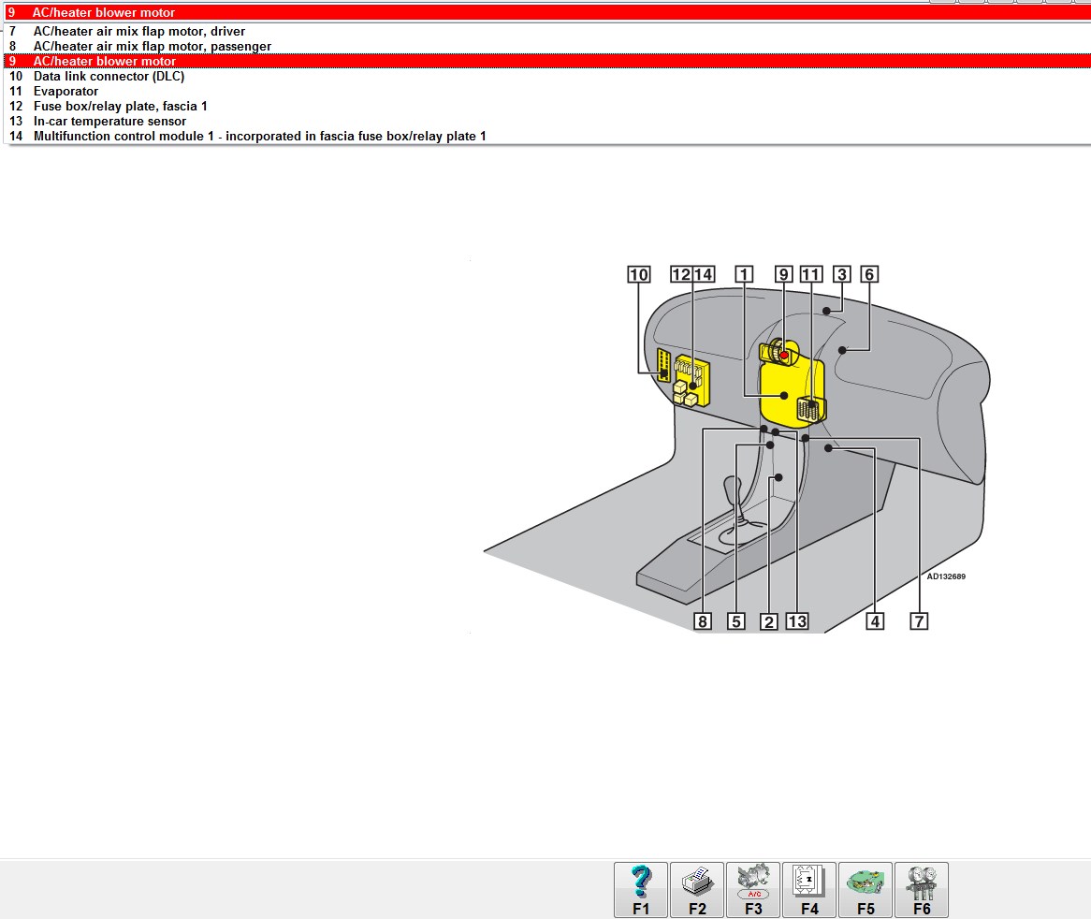Select '12 Fuse box/relay plate, fascia 1'
Image resolution: width=1091 pixels, height=919 pixels.
pyautogui.click(x=546, y=107)
